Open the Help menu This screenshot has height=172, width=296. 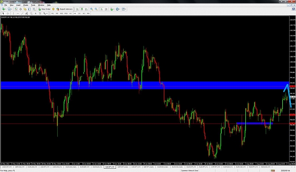[49, 5]
